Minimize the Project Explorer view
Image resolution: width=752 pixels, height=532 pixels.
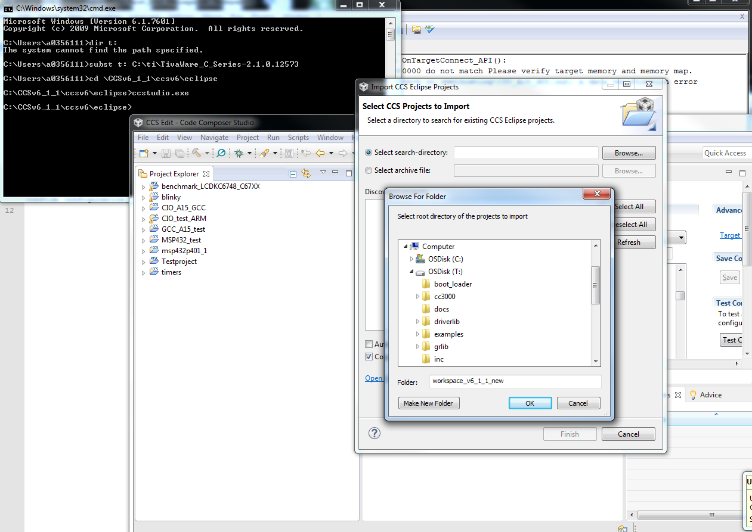click(x=336, y=173)
